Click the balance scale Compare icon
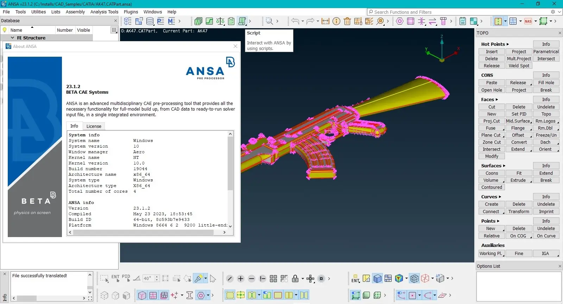Image resolution: width=563 pixels, height=304 pixels. point(220,21)
